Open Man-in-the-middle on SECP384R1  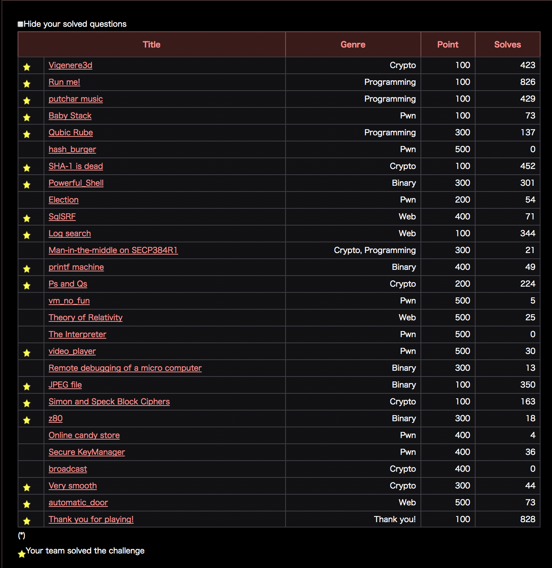coord(113,250)
